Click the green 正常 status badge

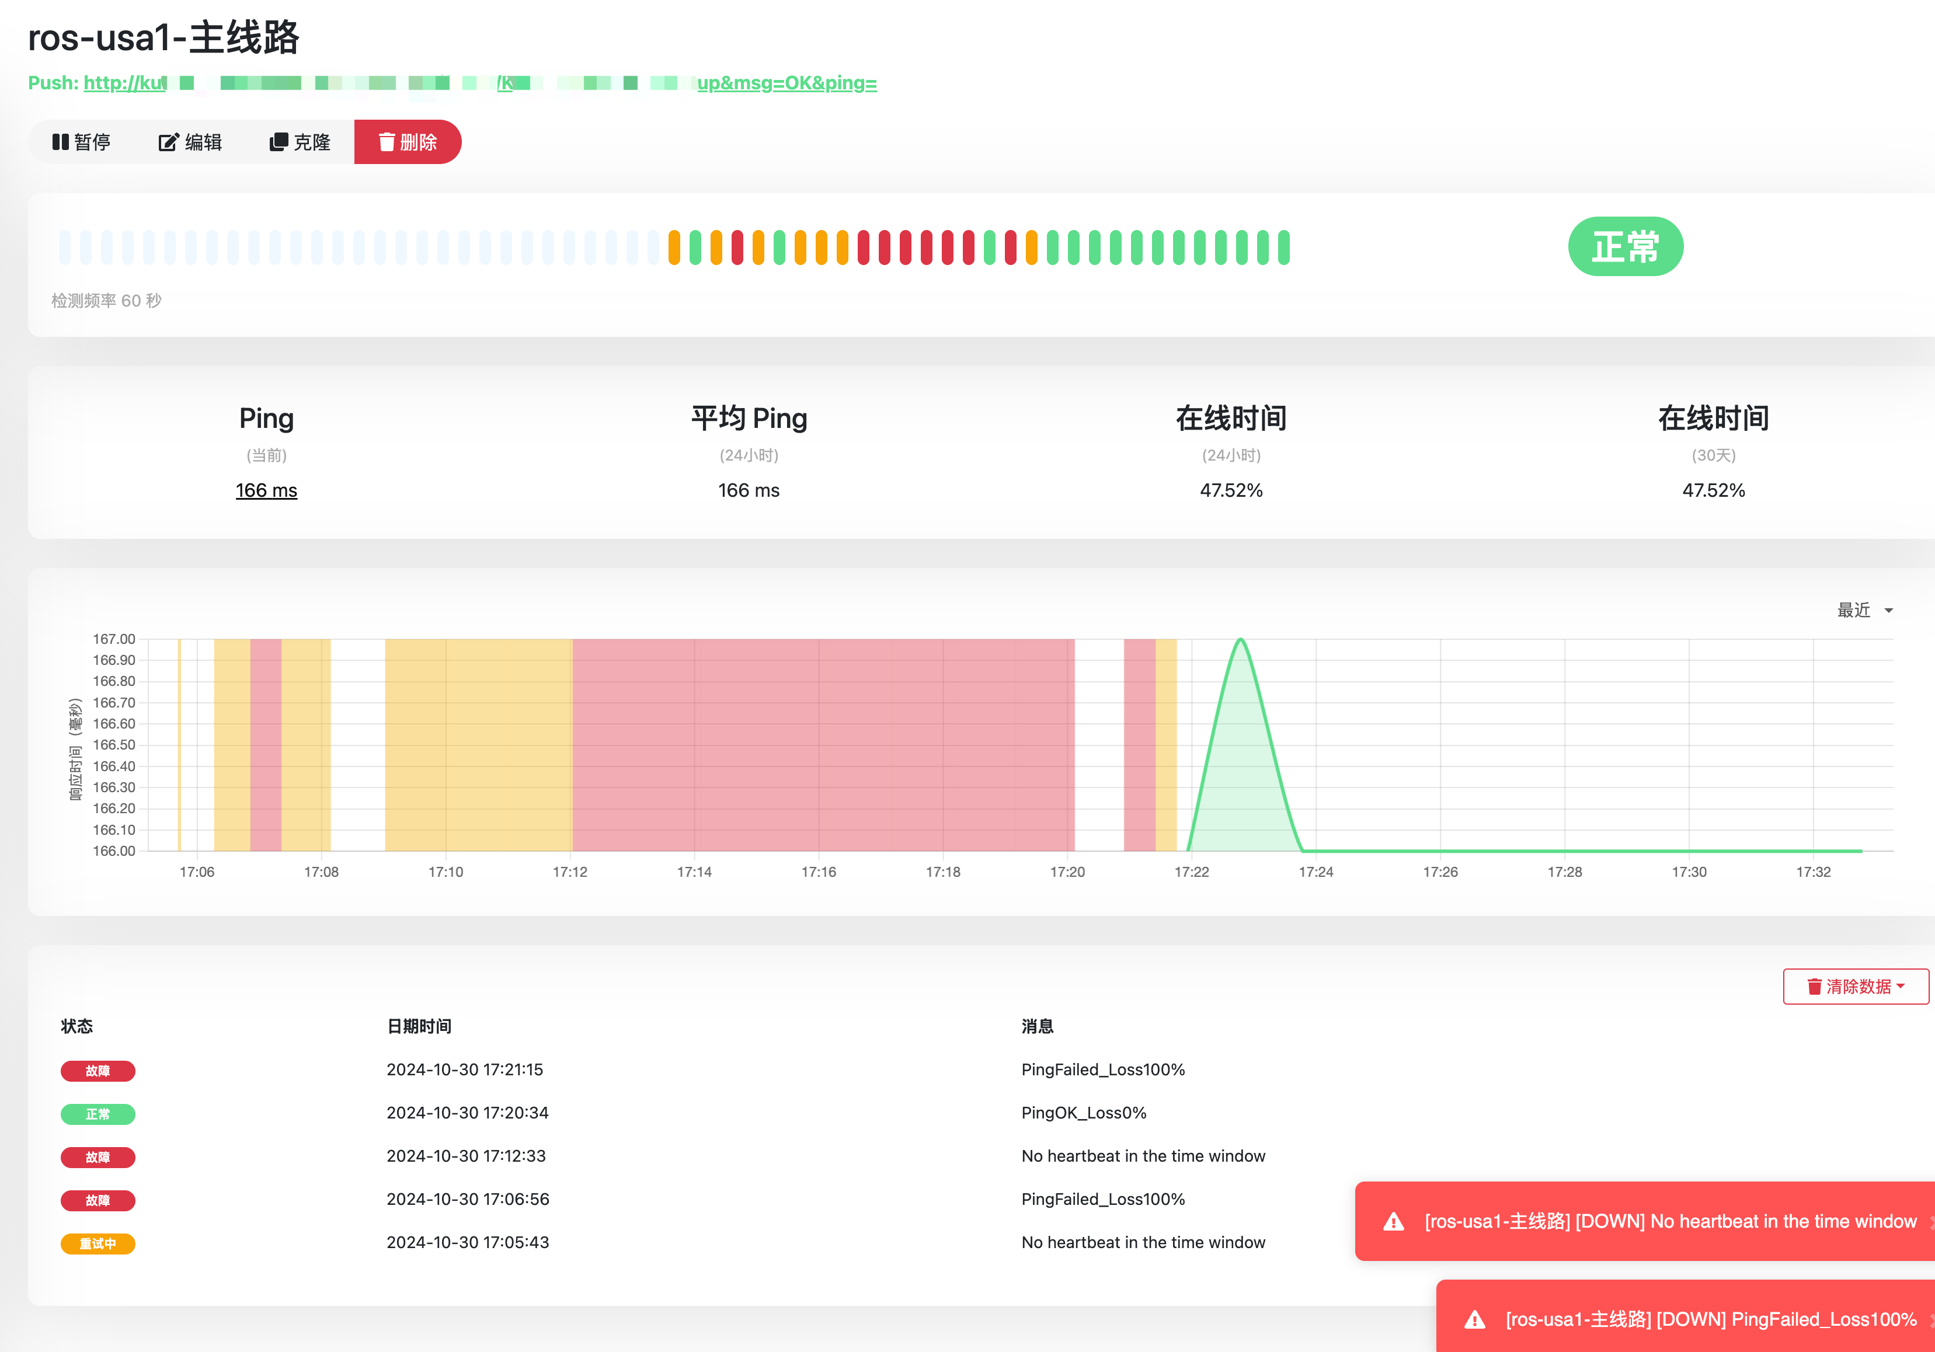[1625, 247]
